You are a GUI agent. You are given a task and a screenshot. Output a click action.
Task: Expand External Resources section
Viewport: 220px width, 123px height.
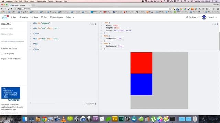click(x=9, y=49)
